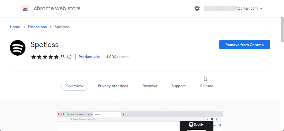Click the Chrome Web Store rainbow logo
This screenshot has height=131, width=284.
point(25,8)
